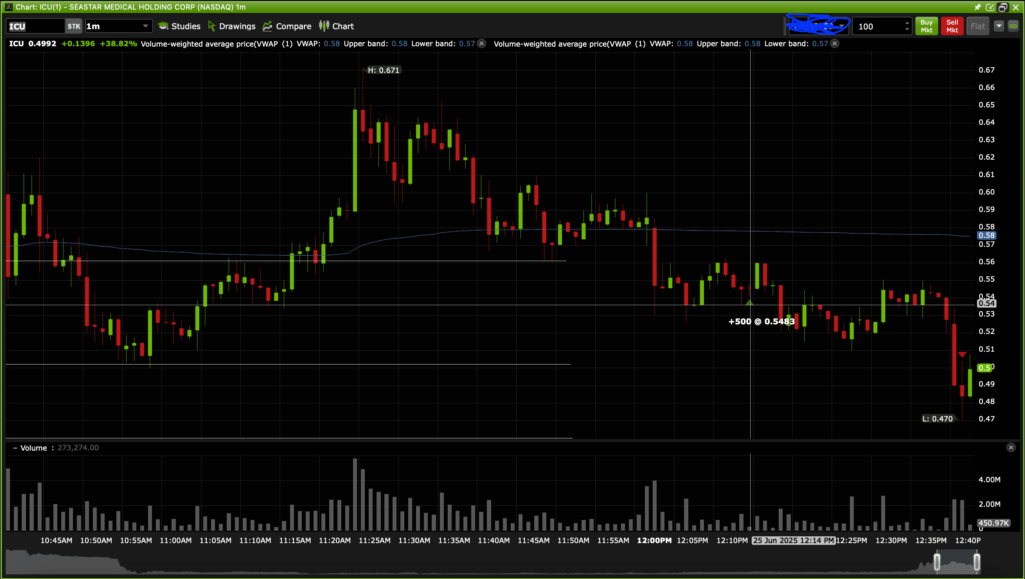Pin the chart window with pushpin icon
Image resolution: width=1025 pixels, height=579 pixels.
(x=977, y=7)
